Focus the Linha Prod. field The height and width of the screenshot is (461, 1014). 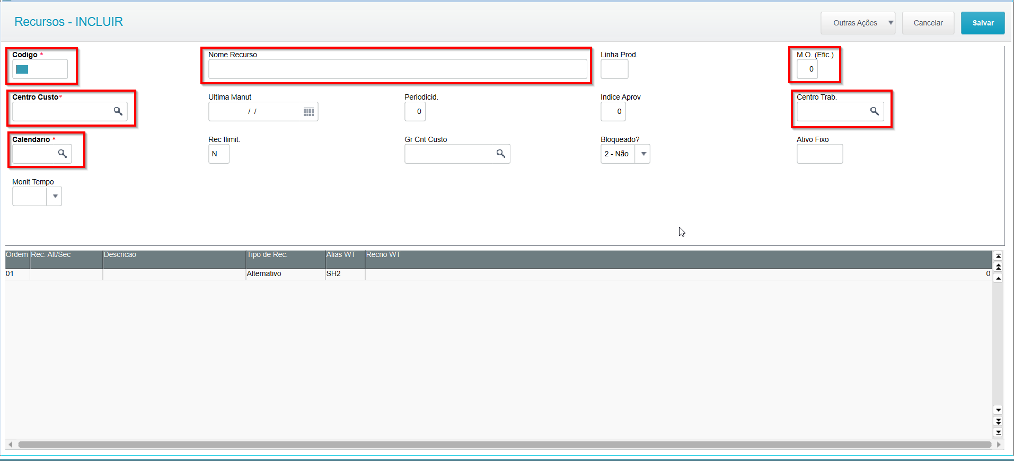point(614,69)
